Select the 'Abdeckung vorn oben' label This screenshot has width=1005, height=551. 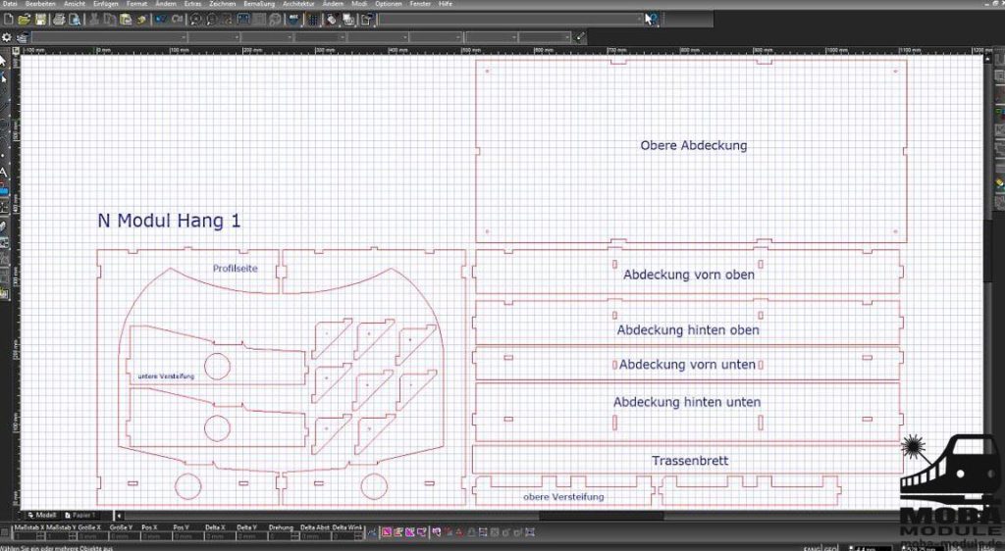point(688,275)
